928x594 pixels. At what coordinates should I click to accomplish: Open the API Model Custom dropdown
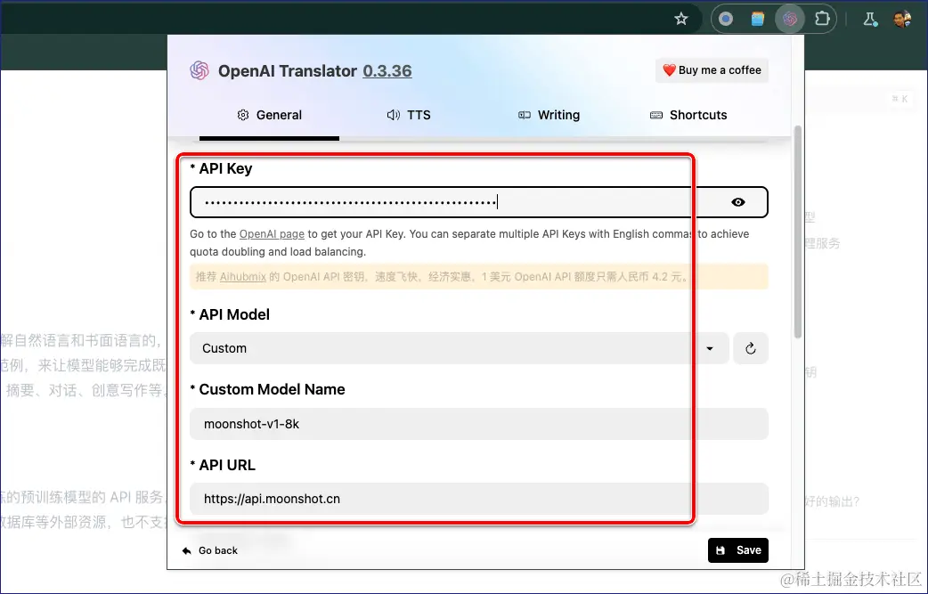[459, 348]
